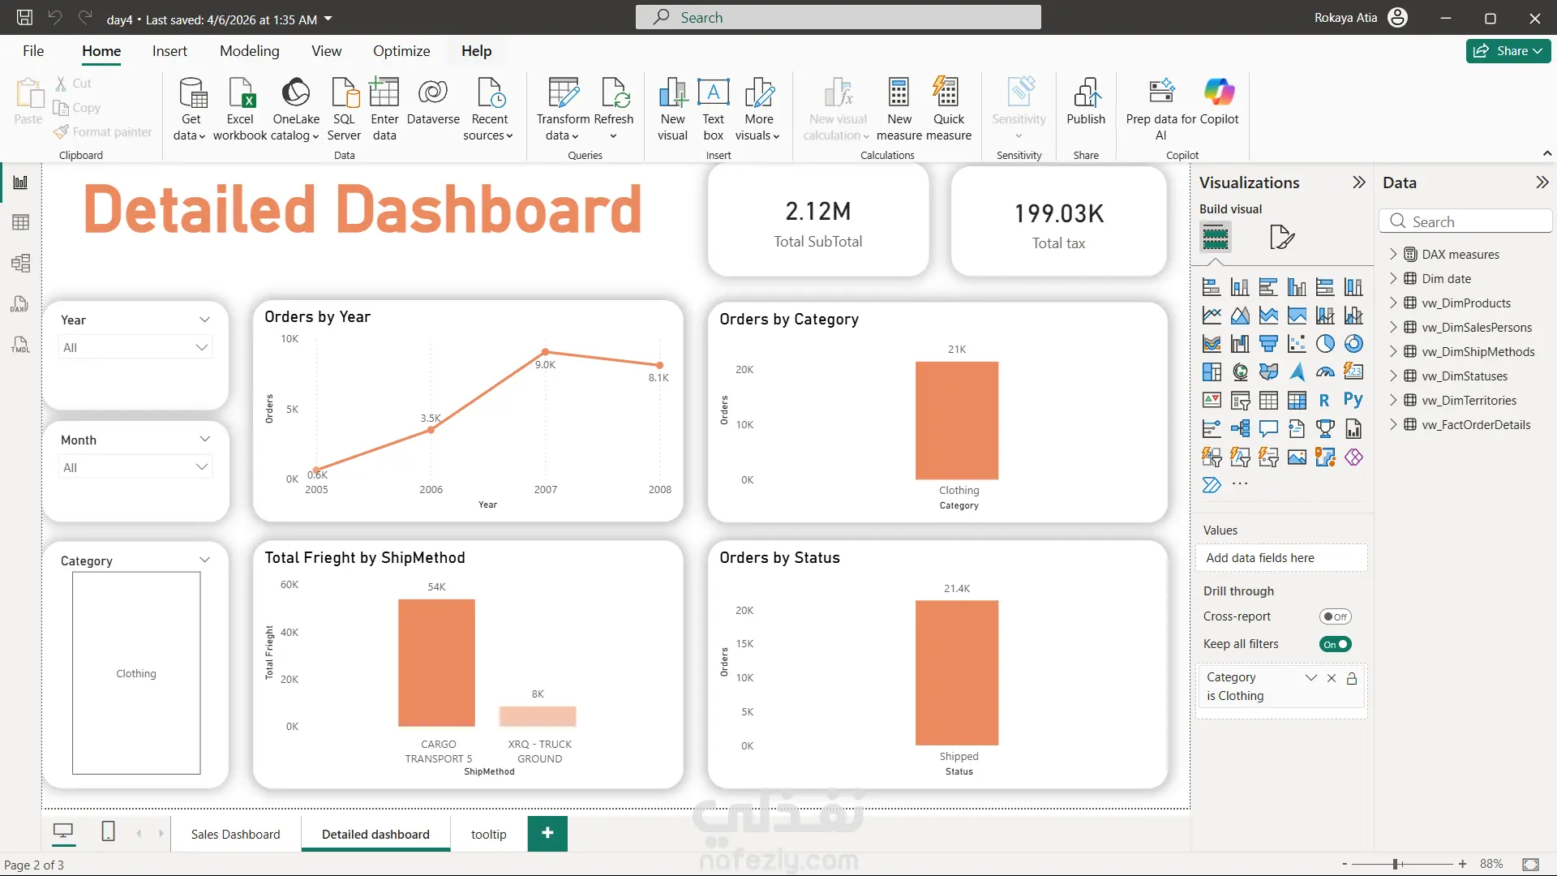The image size is (1557, 876).
Task: Collapse the Visualizations pane
Action: click(1359, 182)
